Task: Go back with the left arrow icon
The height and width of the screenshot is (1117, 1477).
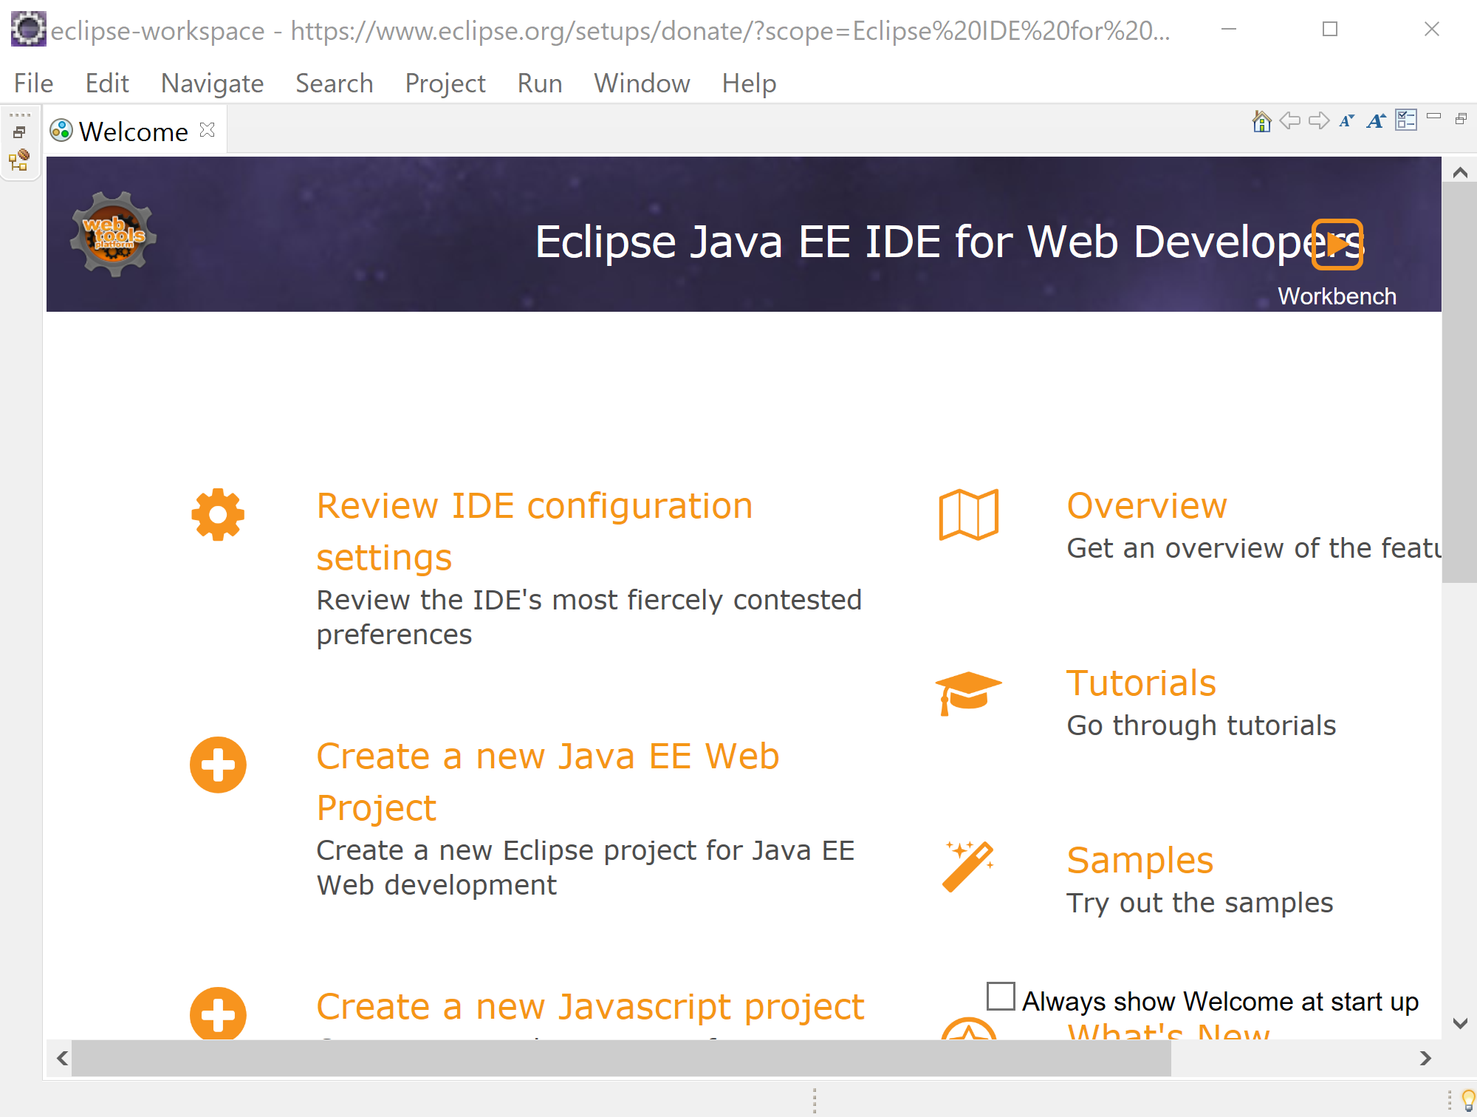Action: tap(1289, 120)
